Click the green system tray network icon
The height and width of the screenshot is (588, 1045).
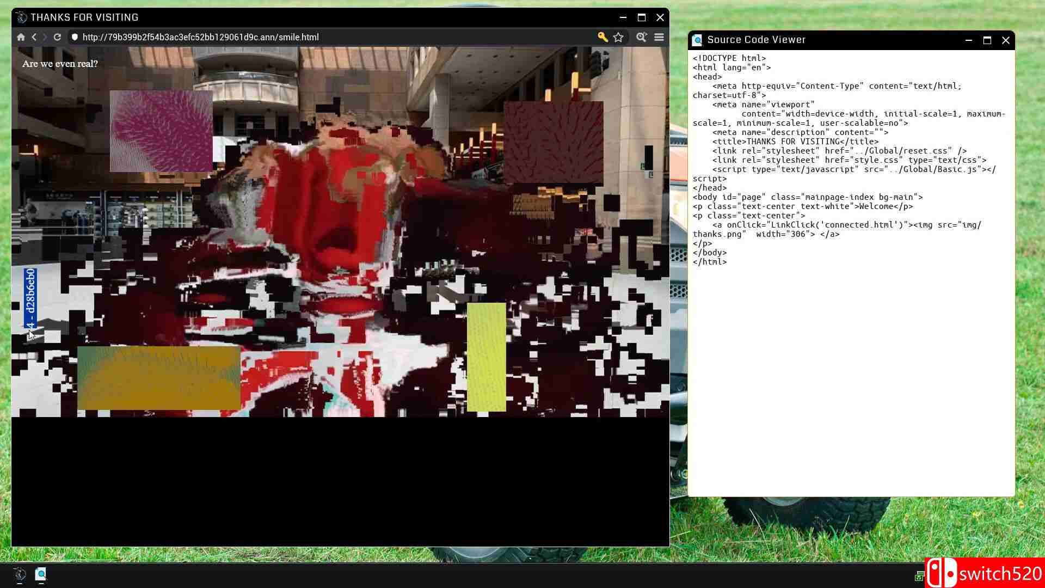coord(919,576)
